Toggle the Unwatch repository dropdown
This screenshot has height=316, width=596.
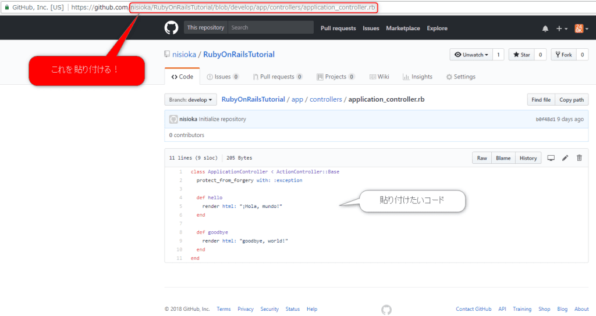(471, 55)
